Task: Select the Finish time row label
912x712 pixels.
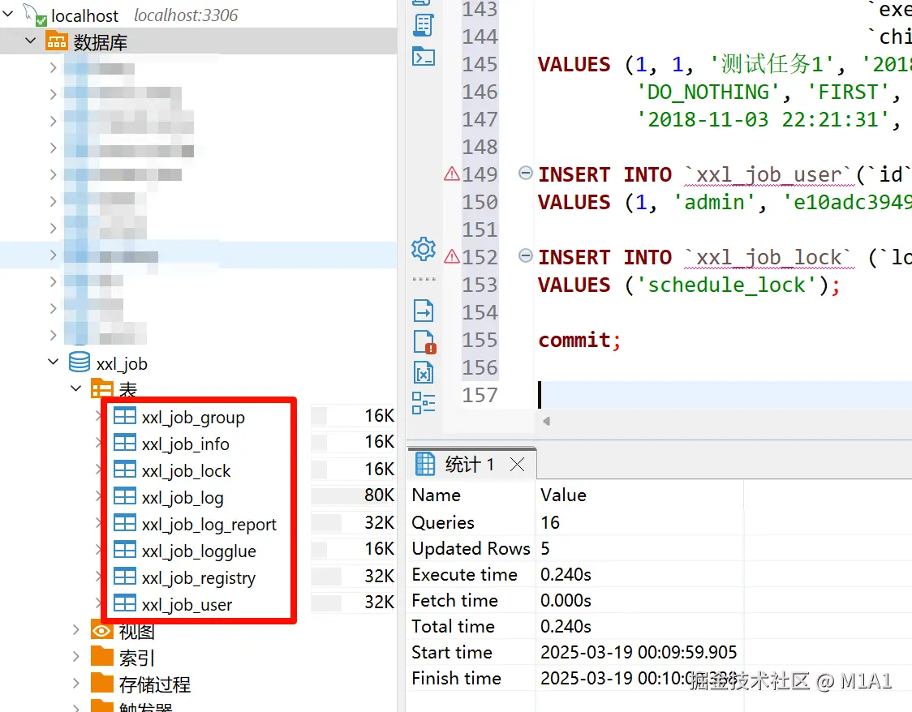Action: [x=457, y=678]
